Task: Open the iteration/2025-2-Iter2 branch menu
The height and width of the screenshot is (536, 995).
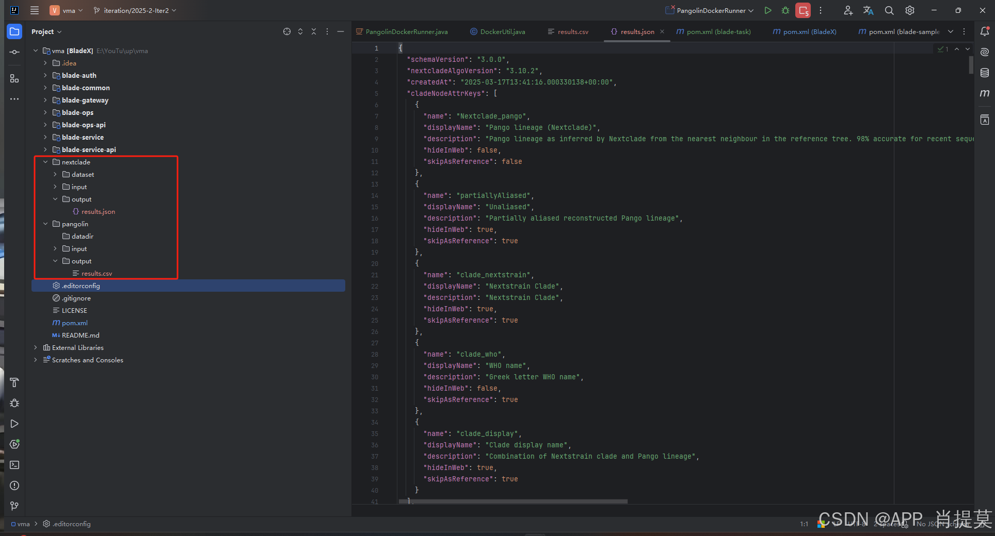Action: point(134,10)
